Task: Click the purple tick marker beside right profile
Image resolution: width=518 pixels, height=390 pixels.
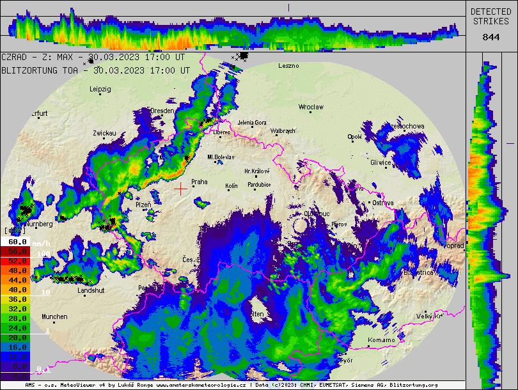Action: click(x=510, y=143)
